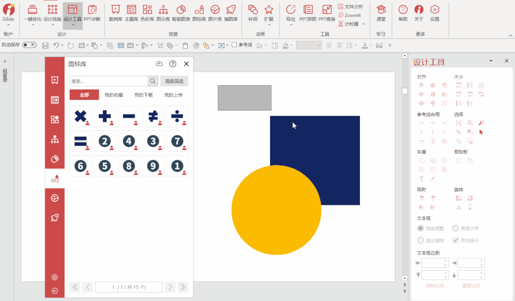Click the search magnifier in 图标库
Screen dimensions: 515x301
point(153,81)
